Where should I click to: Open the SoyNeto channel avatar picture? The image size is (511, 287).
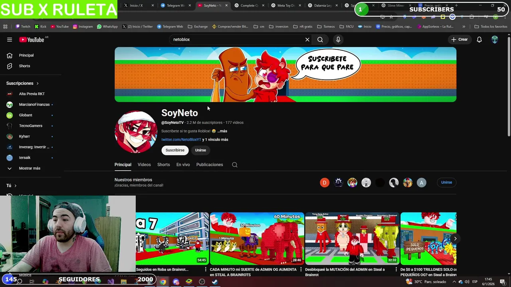coord(136,132)
